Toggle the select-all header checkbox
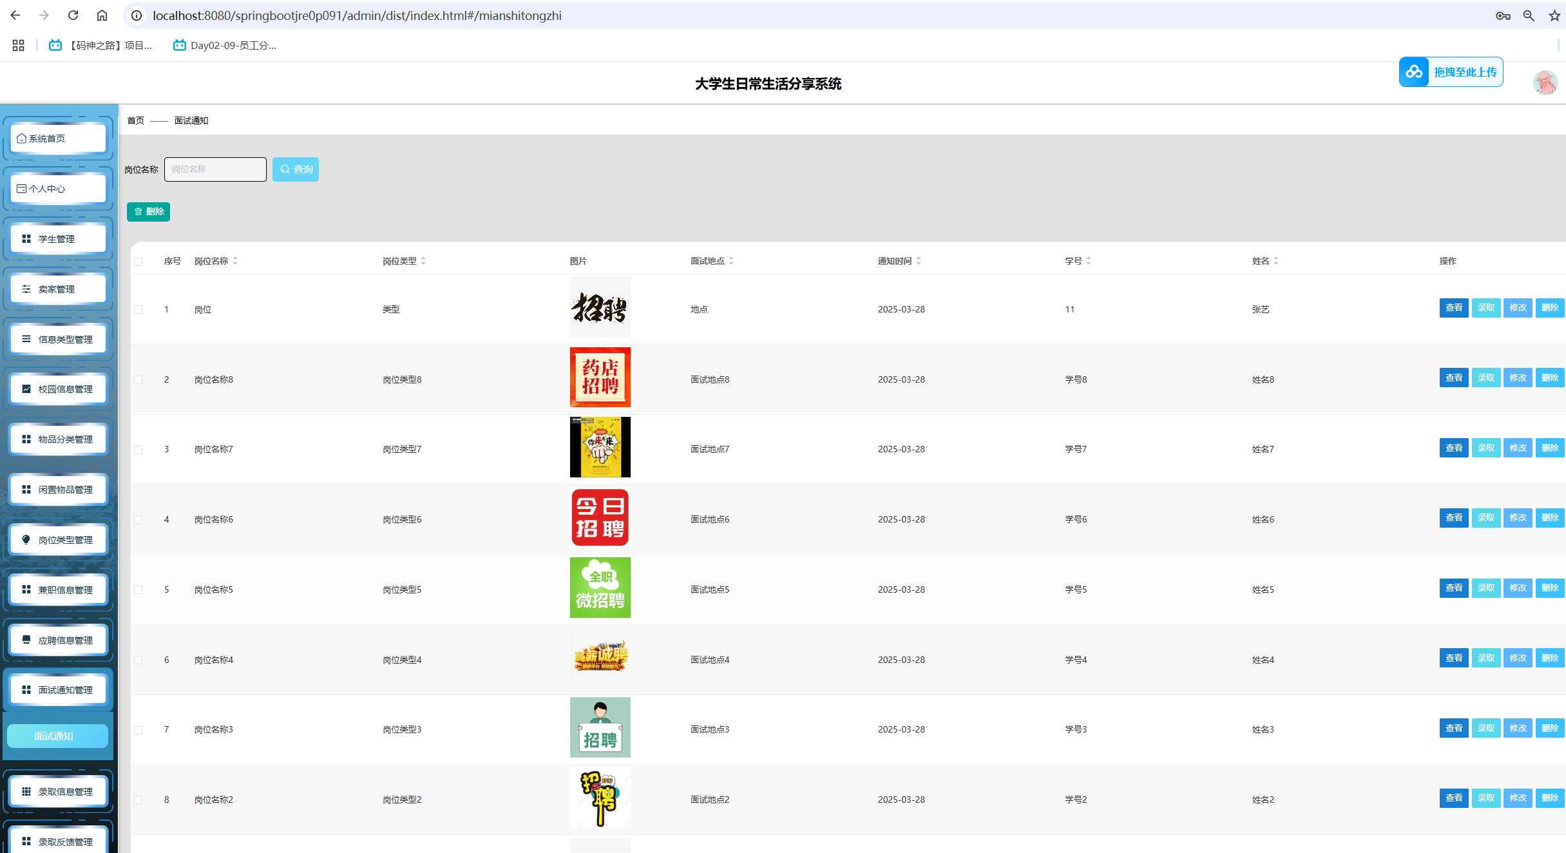 tap(138, 262)
